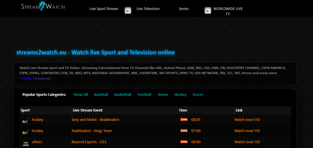
Task: Open WORLDWIDE LIVE TV page
Action: [228, 11]
